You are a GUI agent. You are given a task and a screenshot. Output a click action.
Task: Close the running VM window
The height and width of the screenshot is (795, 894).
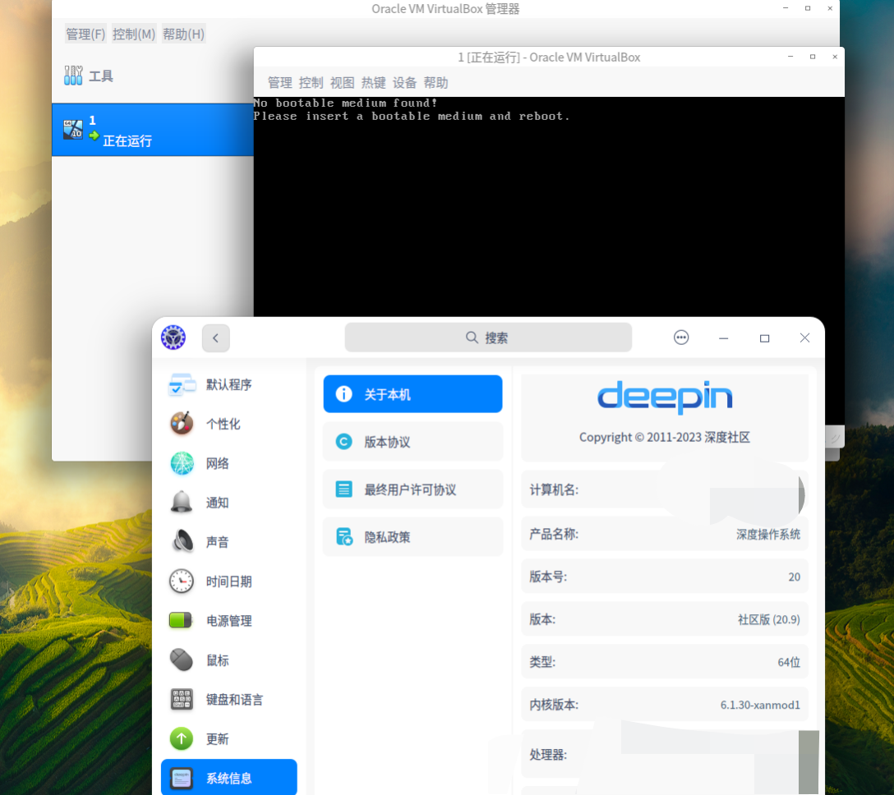coord(835,57)
